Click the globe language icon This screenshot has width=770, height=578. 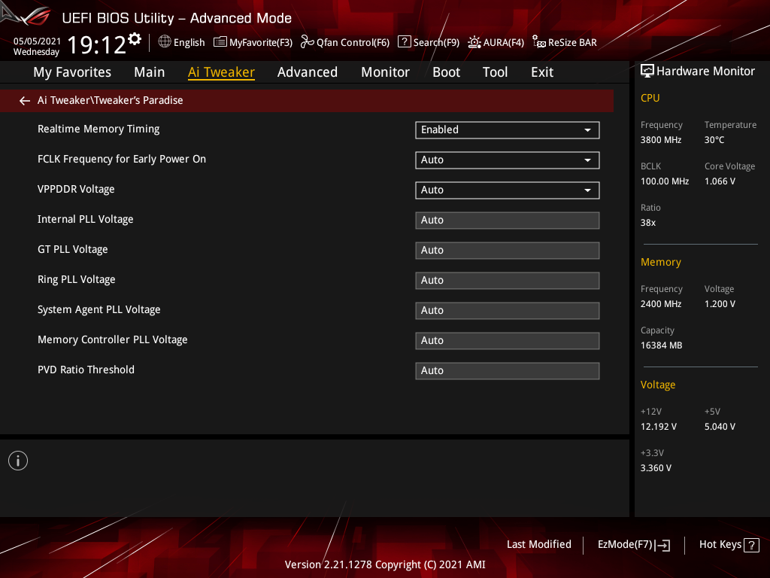point(165,41)
